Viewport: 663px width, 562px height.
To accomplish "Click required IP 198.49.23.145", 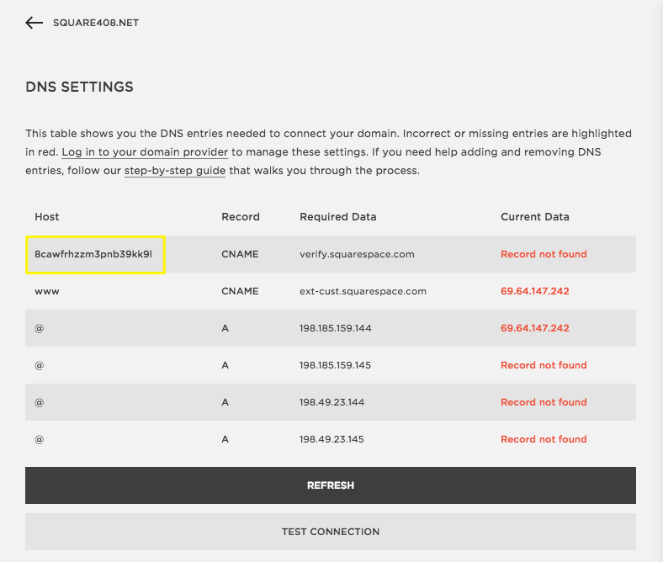I will click(x=331, y=439).
